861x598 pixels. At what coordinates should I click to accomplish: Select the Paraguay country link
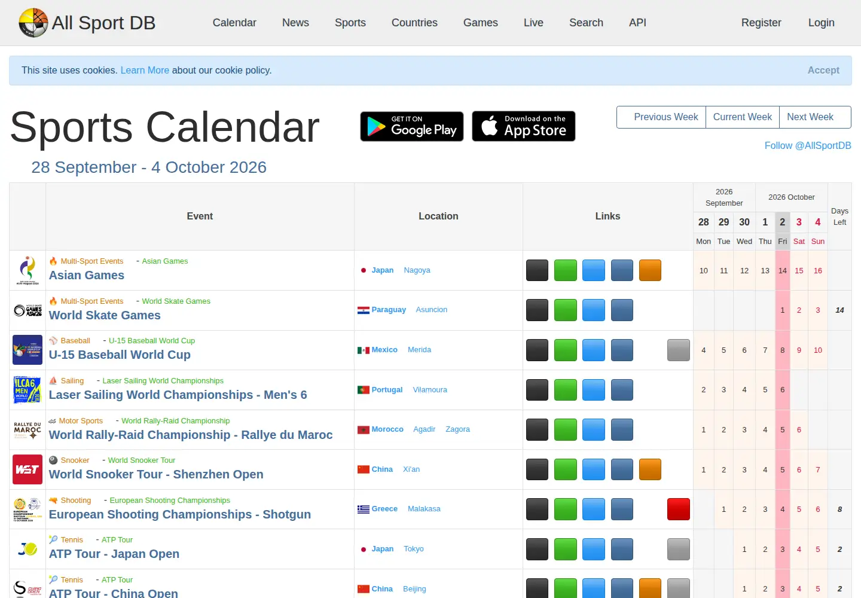pos(389,310)
